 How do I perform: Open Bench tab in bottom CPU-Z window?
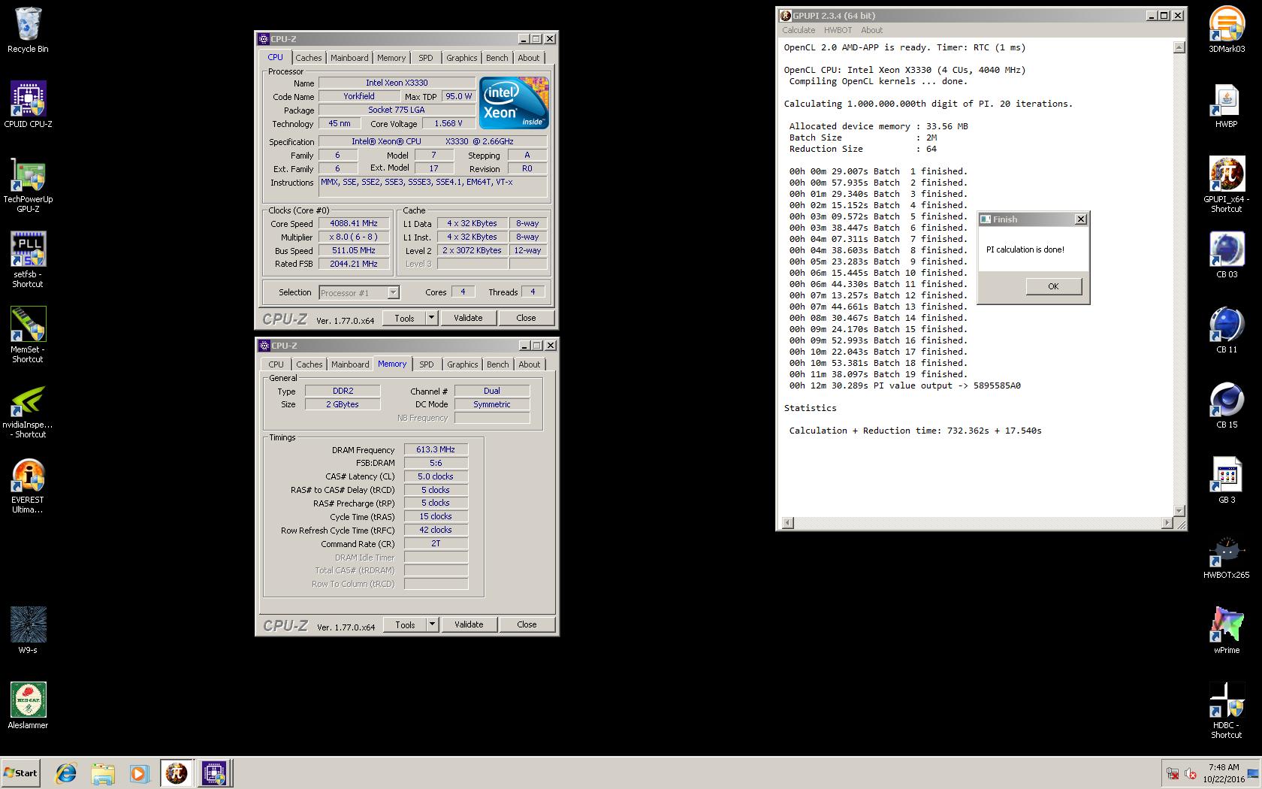click(497, 364)
